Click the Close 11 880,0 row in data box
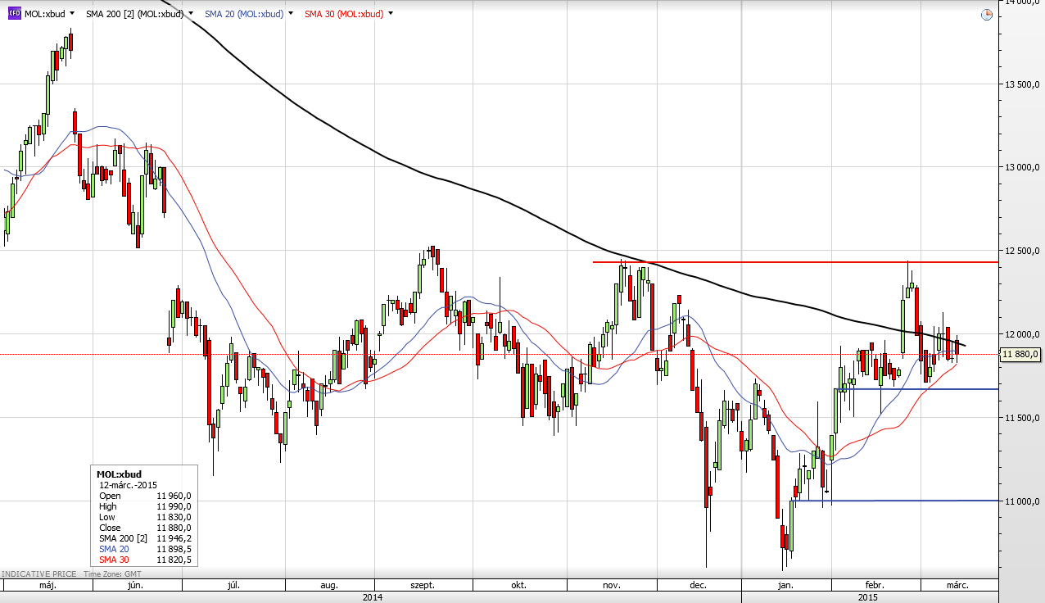 coord(145,528)
